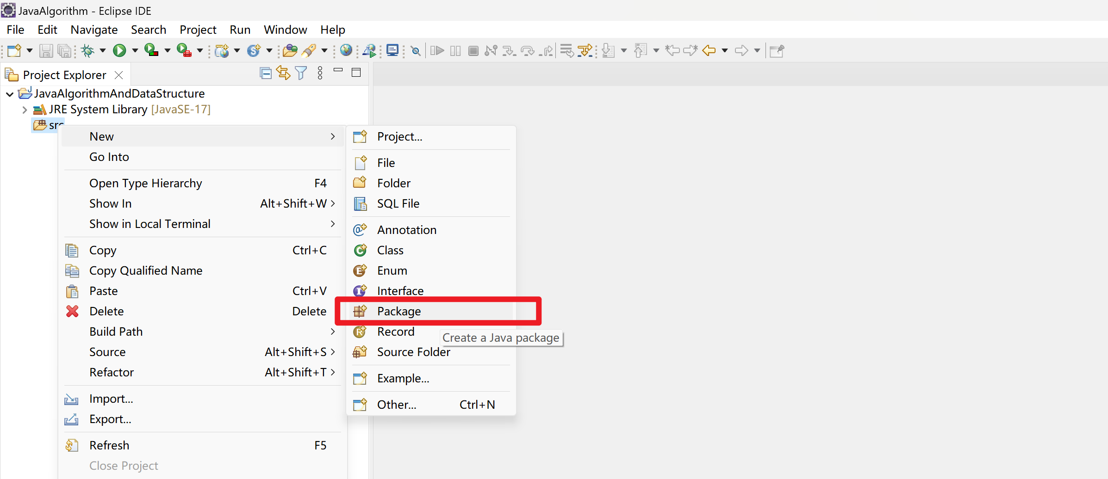Click the New Java Package toolbar icon

pyautogui.click(x=222, y=50)
